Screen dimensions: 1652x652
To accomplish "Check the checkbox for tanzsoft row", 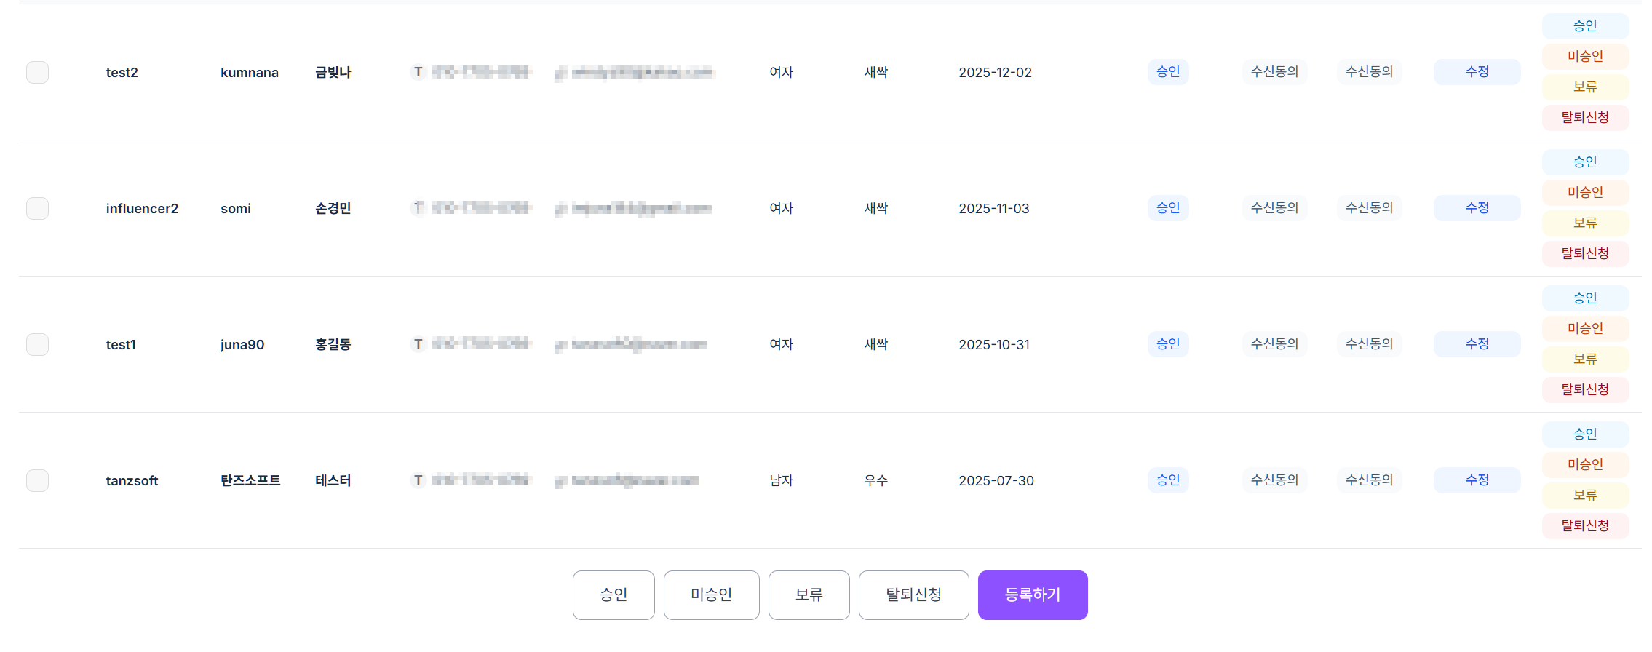I will point(37,480).
